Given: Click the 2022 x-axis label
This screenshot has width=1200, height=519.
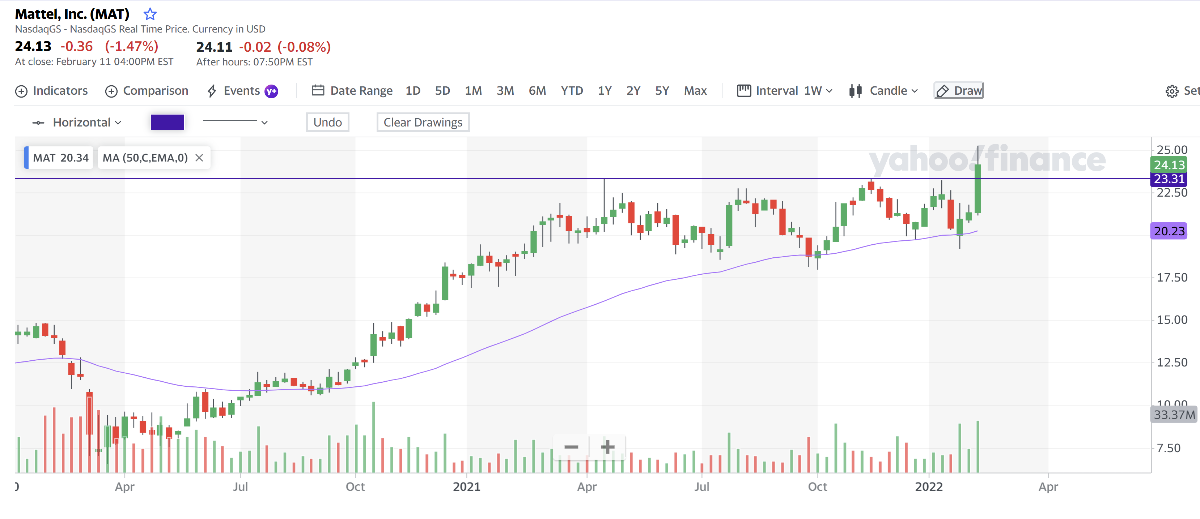Looking at the screenshot, I should pyautogui.click(x=929, y=487).
